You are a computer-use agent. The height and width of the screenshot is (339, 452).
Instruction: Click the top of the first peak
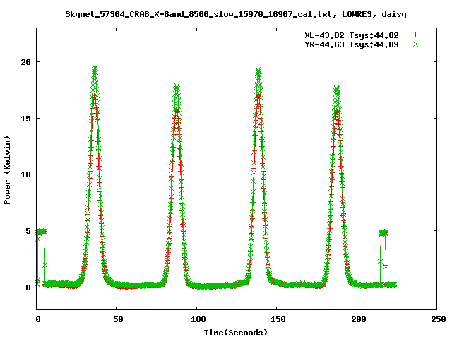point(95,69)
